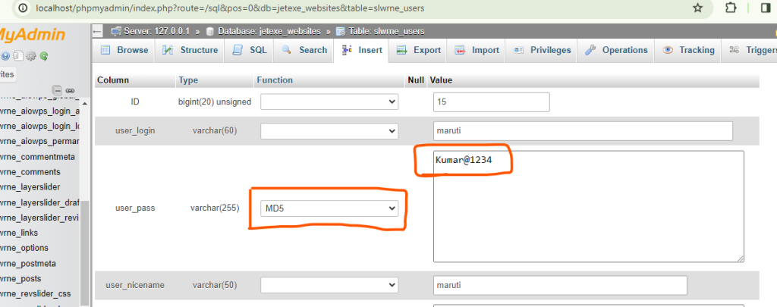Open the links table in sidebar

(19, 233)
